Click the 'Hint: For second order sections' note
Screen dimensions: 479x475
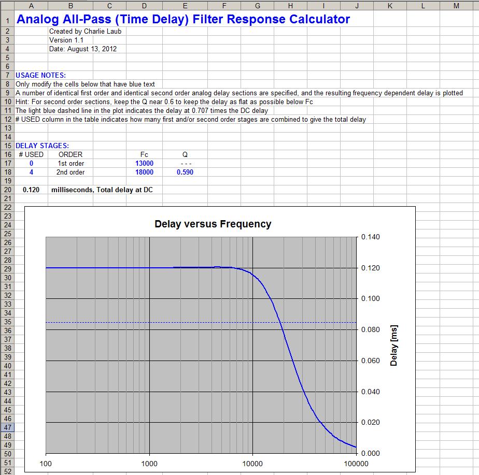164,102
